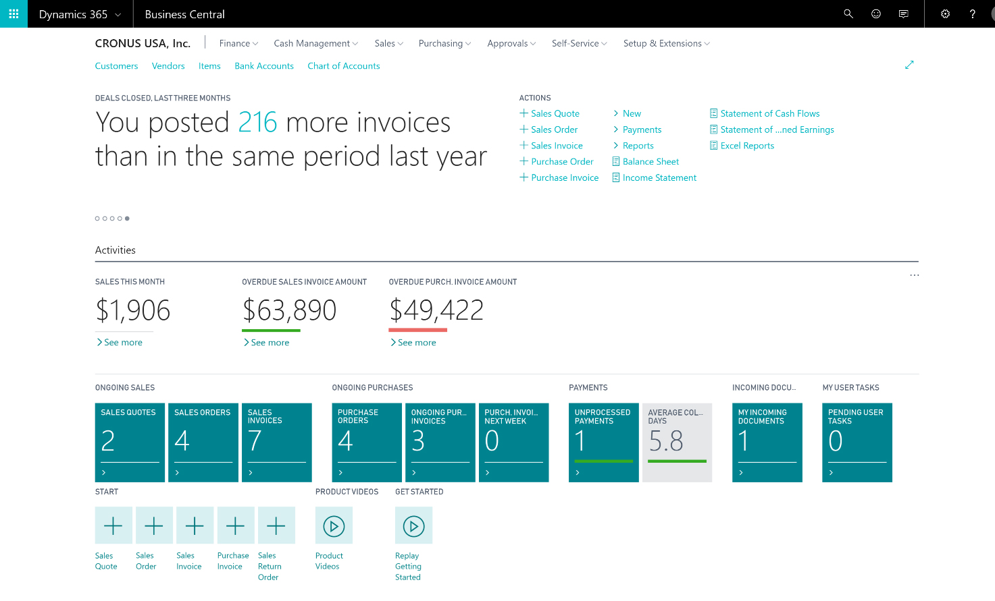Open the settings gear icon
995x601 pixels.
(x=945, y=13)
